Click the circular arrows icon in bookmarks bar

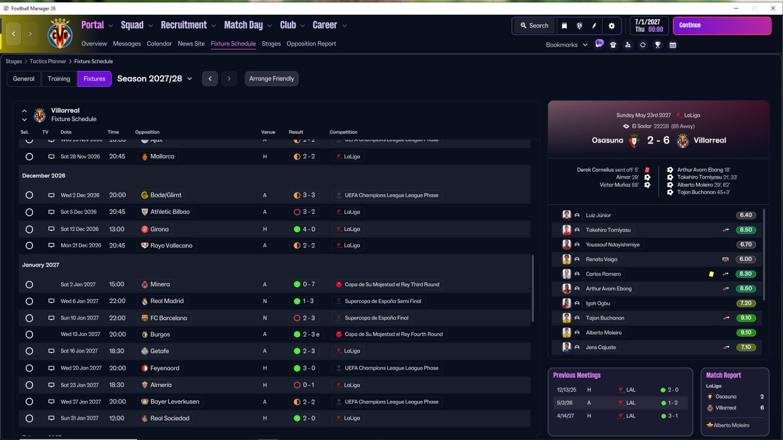point(643,45)
